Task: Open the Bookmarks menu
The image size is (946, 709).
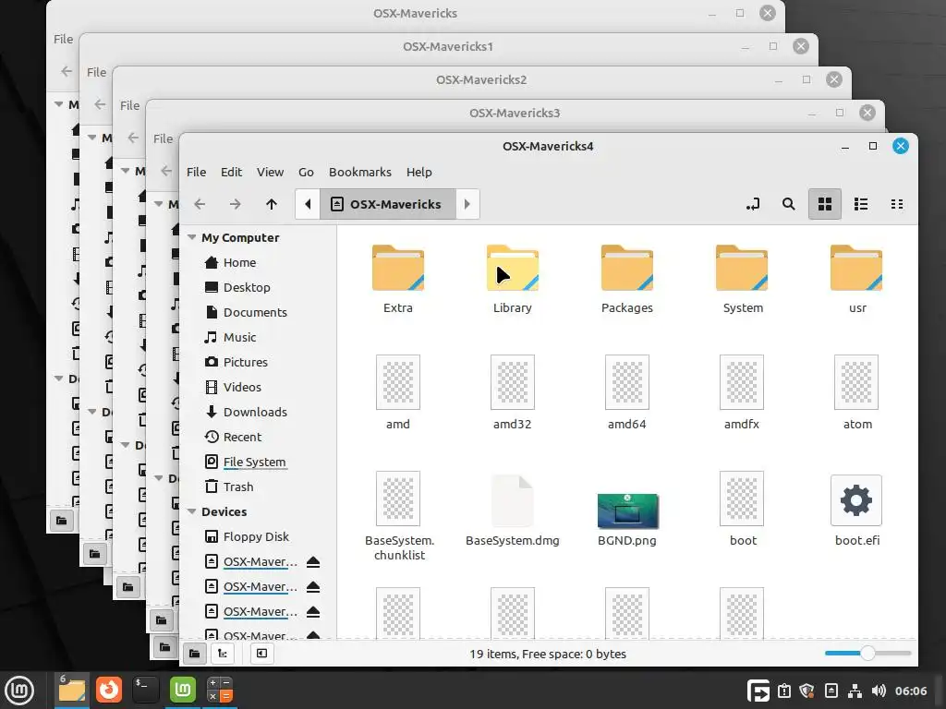Action: click(359, 173)
